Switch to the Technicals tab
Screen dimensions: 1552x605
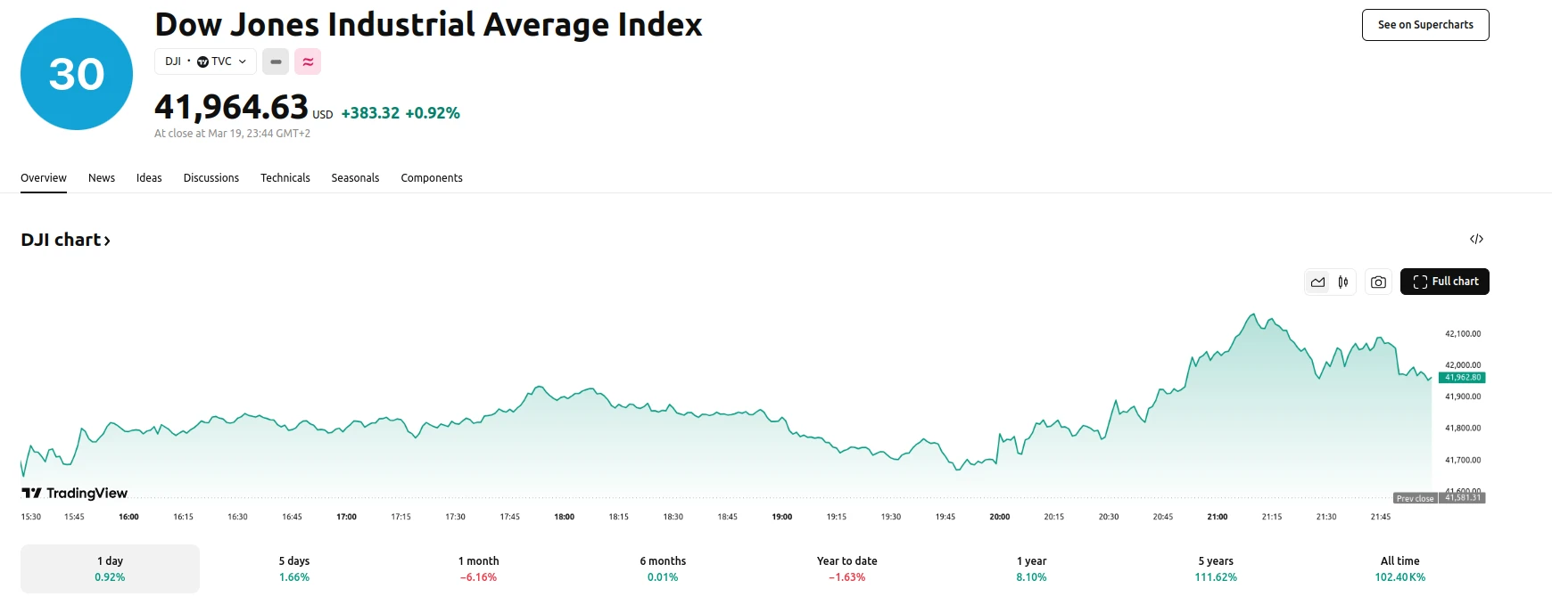point(285,177)
